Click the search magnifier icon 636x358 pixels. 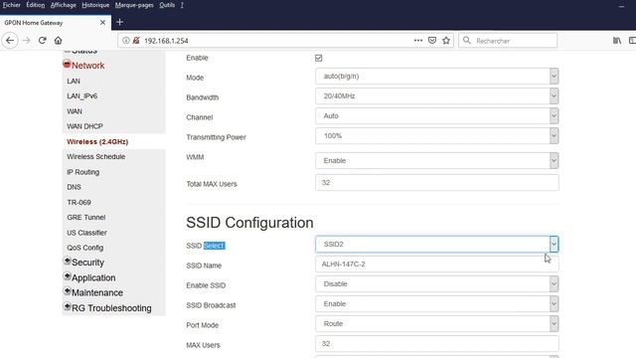coord(467,41)
